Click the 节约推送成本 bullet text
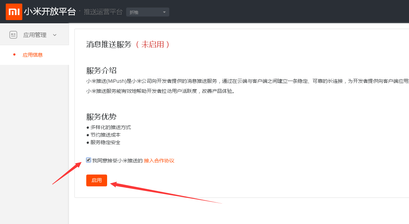409x224 pixels. [x=105, y=135]
